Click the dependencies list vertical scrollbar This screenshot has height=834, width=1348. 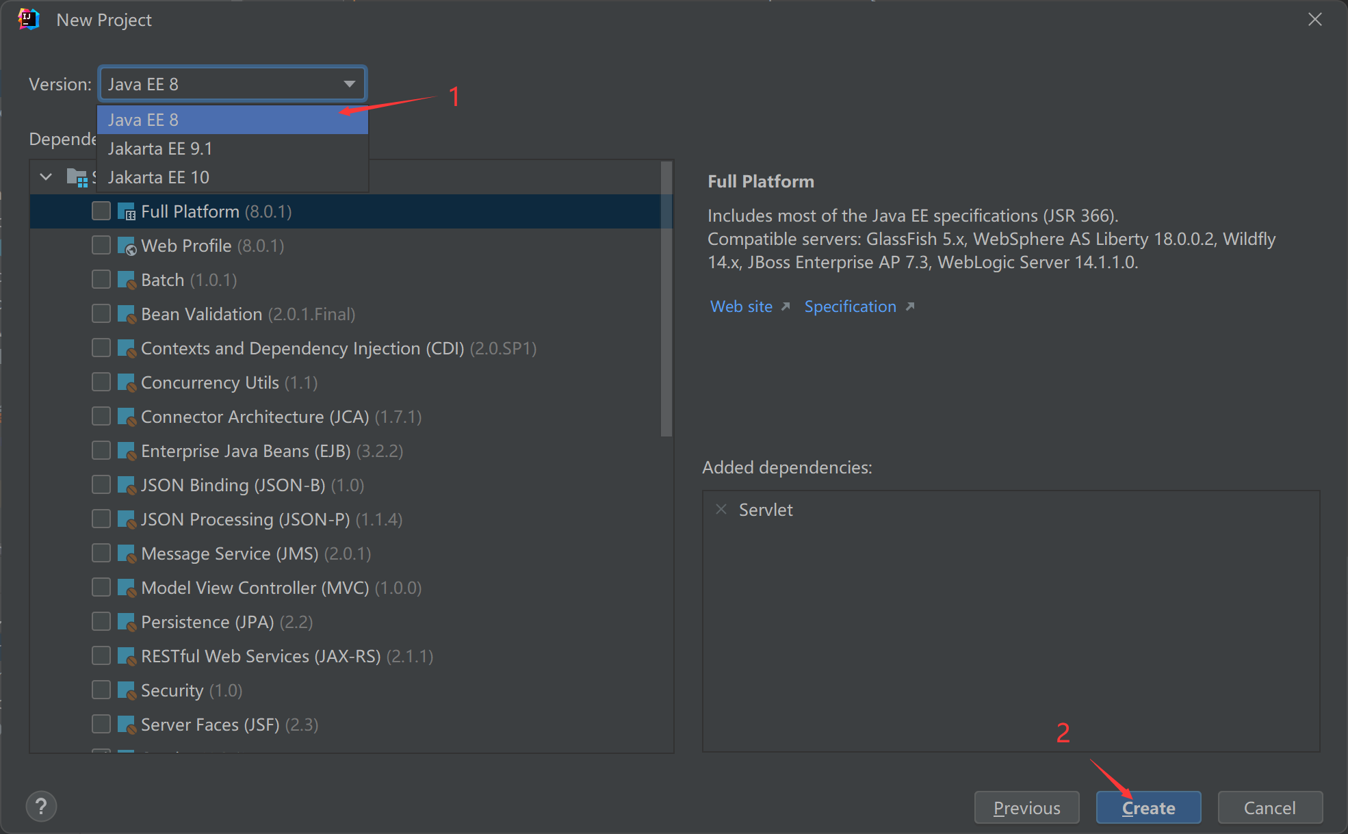pos(666,300)
